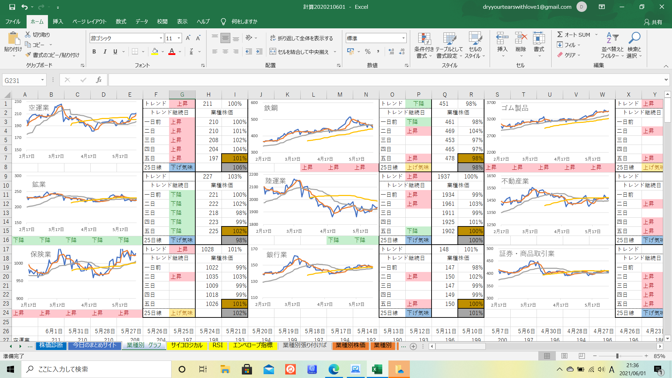The image size is (672, 378).
Task: Open the number format dropdown
Action: pos(403,38)
